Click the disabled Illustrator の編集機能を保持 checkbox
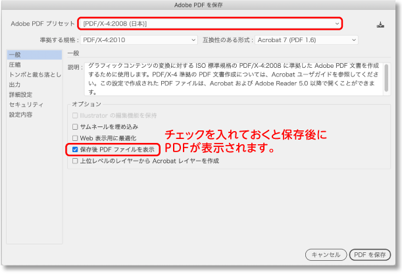402x274 pixels. coord(75,115)
